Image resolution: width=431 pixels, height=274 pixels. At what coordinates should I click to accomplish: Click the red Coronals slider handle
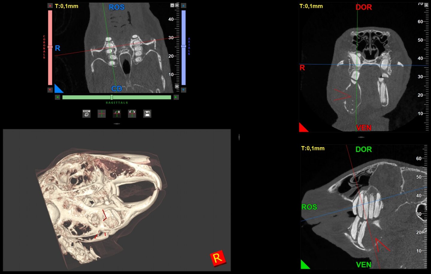pos(50,47)
